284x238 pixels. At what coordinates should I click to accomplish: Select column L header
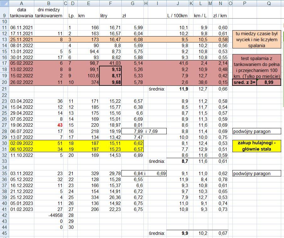coord(201,3)
